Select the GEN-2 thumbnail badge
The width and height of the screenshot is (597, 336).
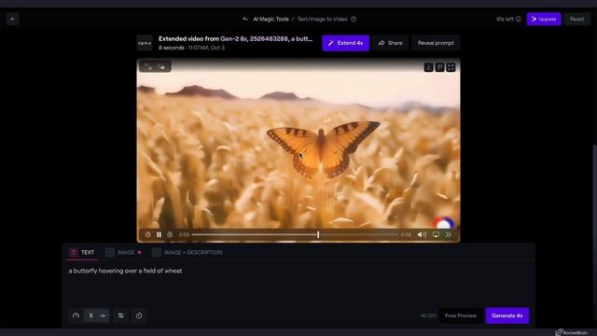(x=145, y=43)
